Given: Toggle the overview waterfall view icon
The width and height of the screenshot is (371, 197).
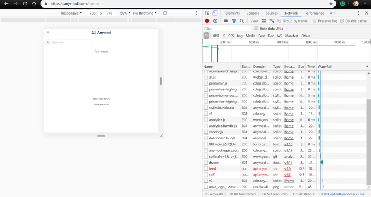Looking at the screenshot, I should [x=272, y=21].
